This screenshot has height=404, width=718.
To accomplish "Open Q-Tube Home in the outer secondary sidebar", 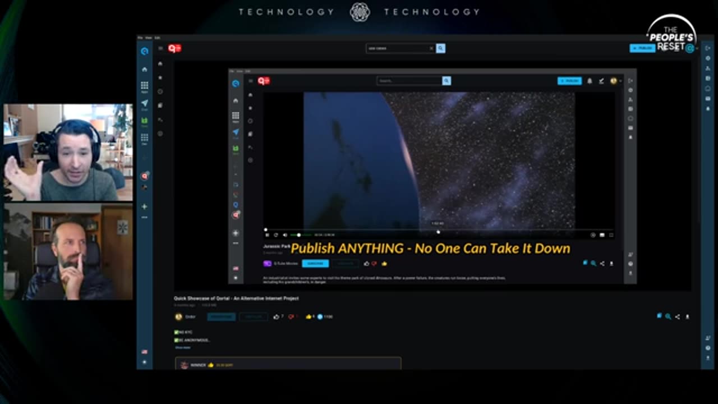I will (x=160, y=64).
